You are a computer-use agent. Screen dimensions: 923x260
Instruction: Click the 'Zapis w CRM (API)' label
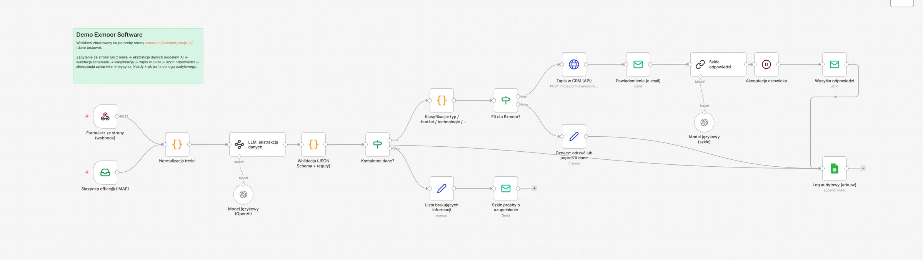tap(574, 81)
